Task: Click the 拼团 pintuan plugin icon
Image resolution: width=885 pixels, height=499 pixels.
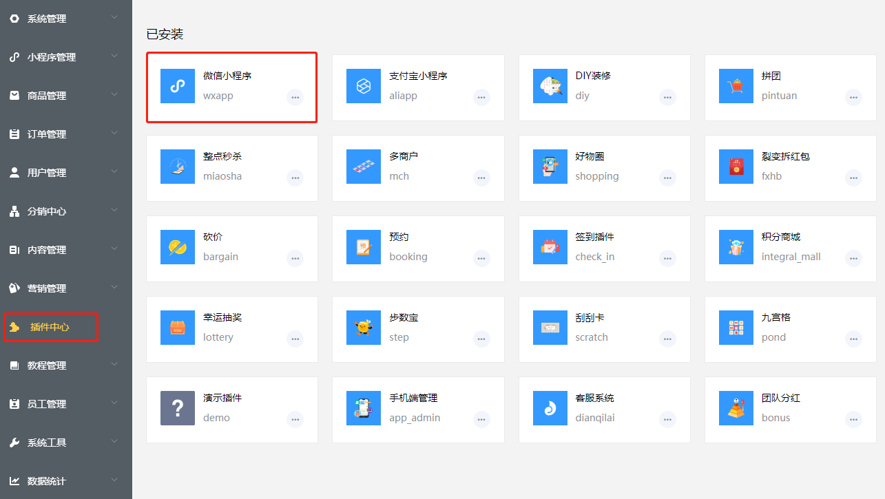Action: [736, 86]
